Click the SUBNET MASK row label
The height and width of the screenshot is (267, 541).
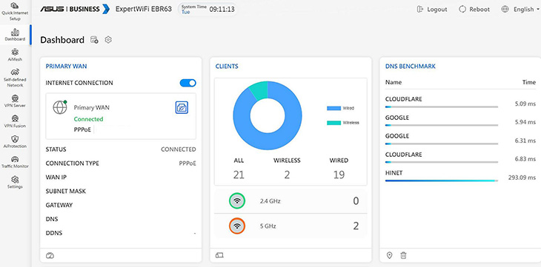[x=65, y=192]
